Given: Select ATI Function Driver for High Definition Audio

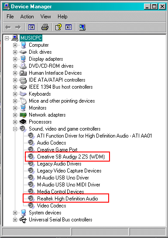Looking at the screenshot, I should coord(94,136).
